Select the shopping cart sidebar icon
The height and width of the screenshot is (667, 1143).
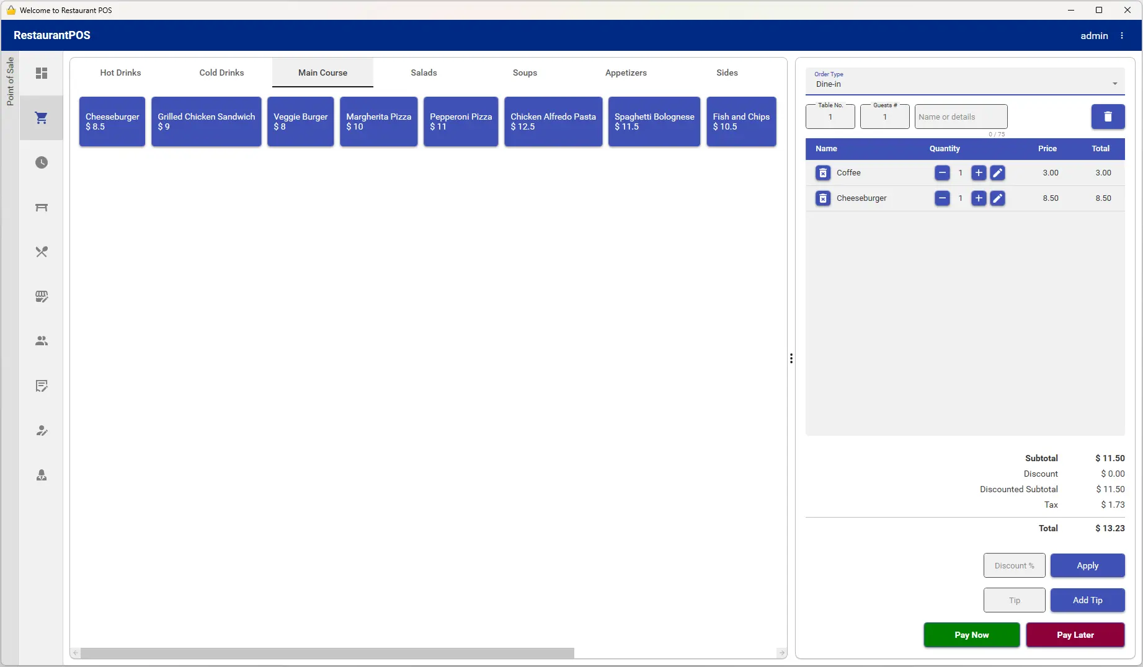42,118
